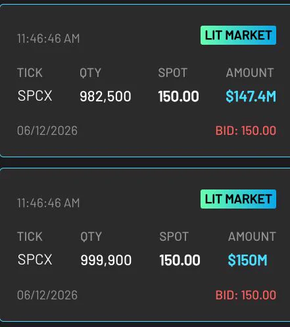290x327 pixels.
Task: Click the TICK header in the top card
Action: tap(30, 73)
